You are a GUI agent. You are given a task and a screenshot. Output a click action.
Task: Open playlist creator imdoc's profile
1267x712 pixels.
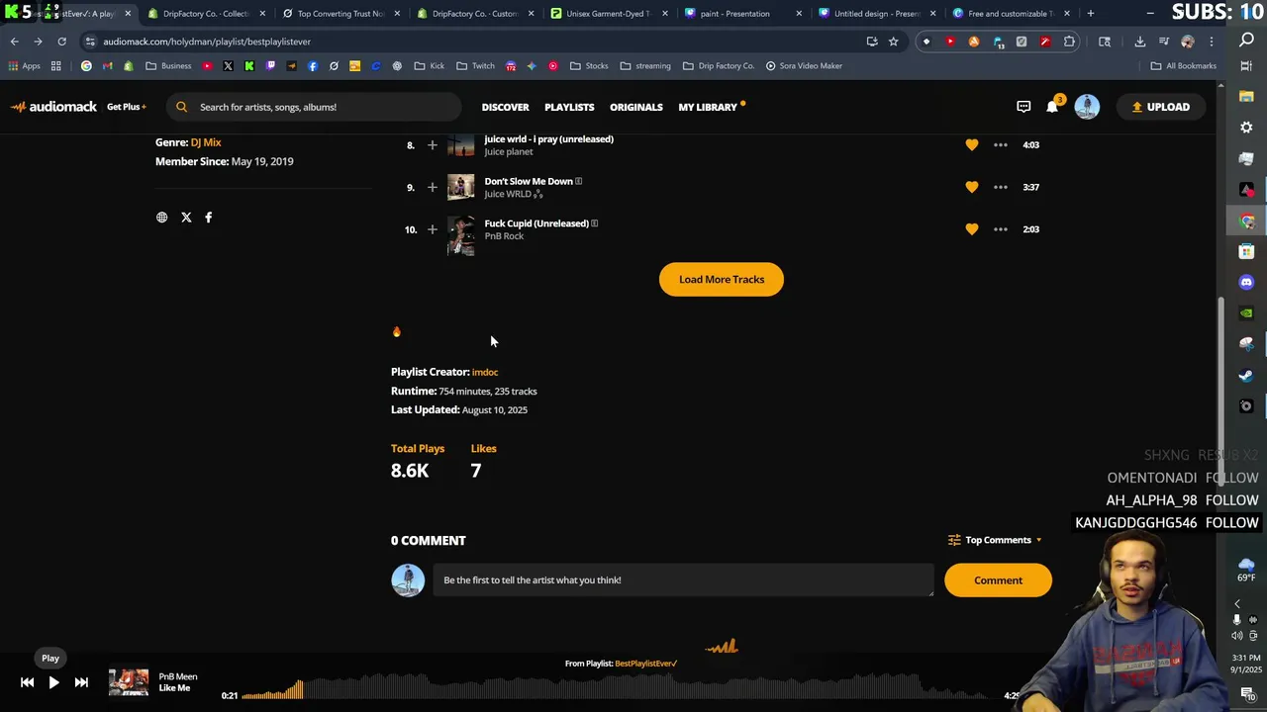[485, 372]
